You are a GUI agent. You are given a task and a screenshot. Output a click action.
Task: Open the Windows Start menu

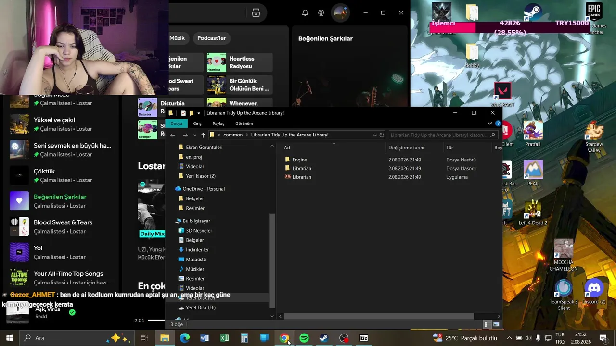tap(10, 338)
